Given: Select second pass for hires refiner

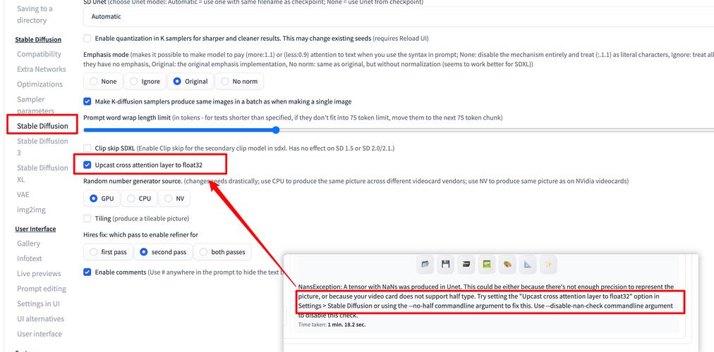Looking at the screenshot, I should point(163,252).
